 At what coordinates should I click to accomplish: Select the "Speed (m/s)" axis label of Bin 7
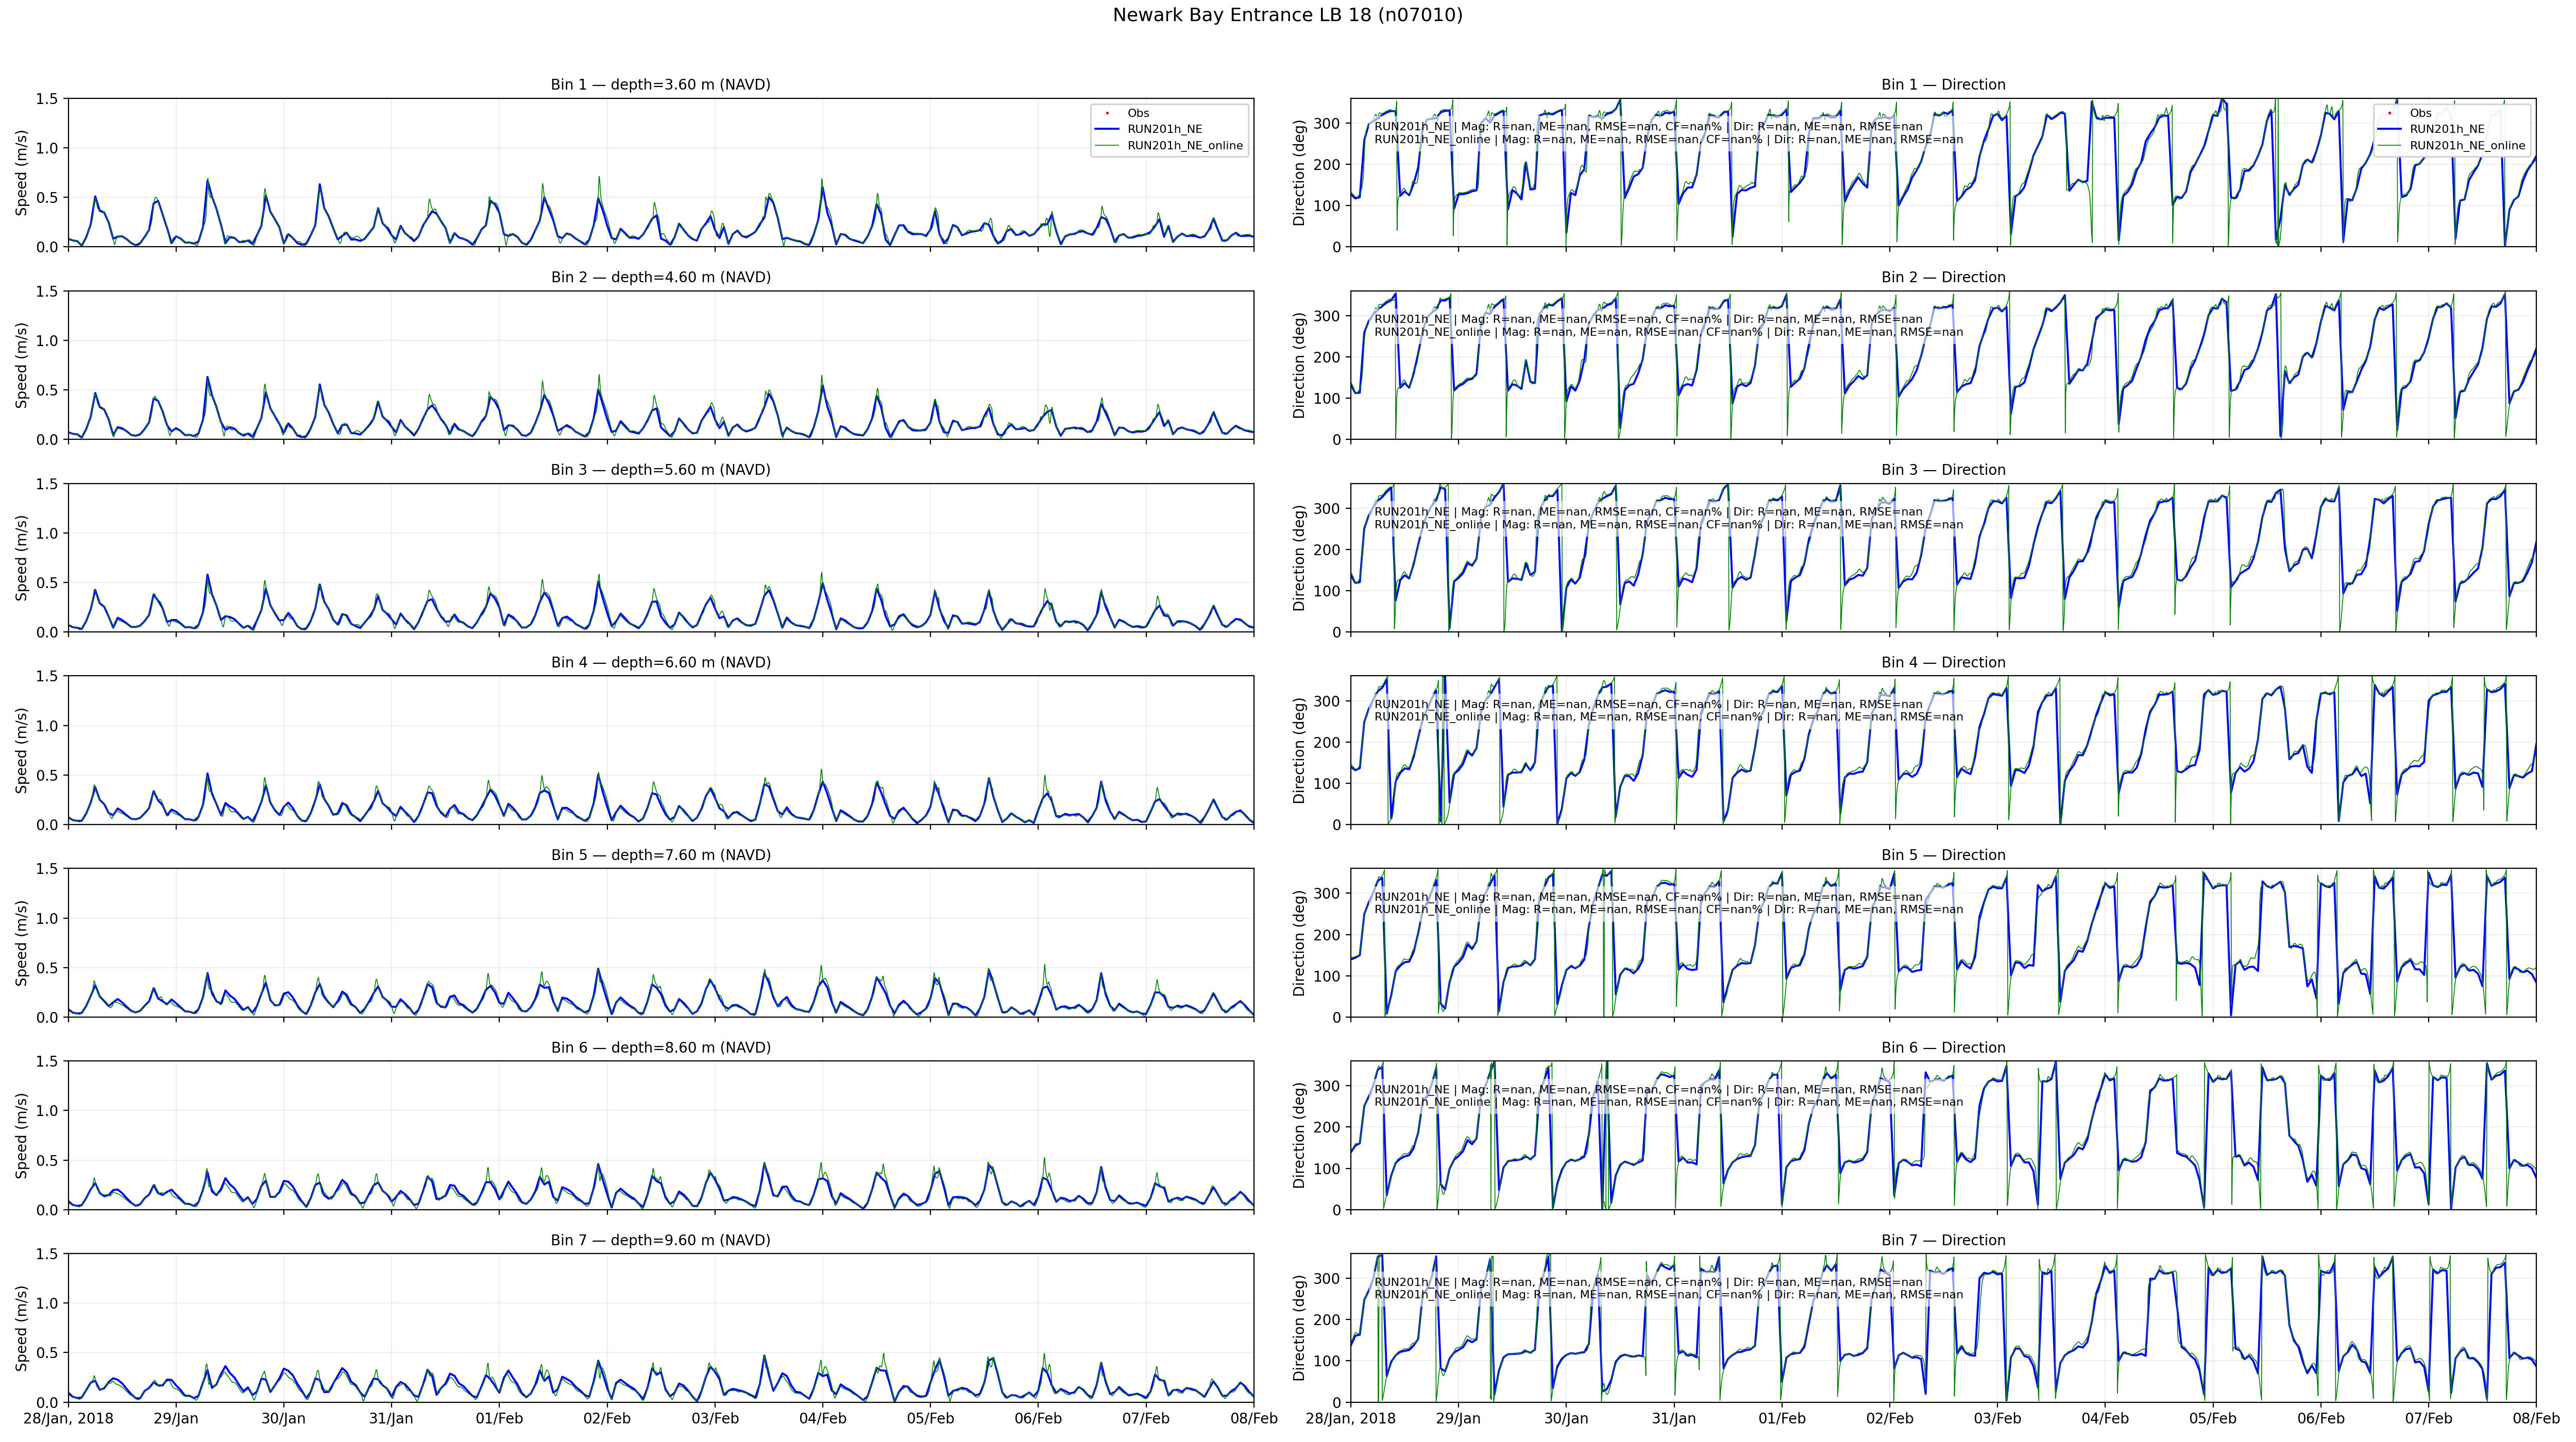tap(22, 1328)
